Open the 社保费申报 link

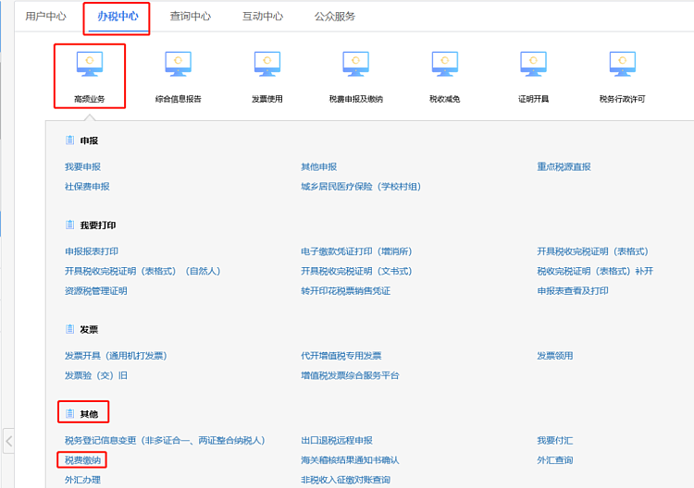[87, 187]
